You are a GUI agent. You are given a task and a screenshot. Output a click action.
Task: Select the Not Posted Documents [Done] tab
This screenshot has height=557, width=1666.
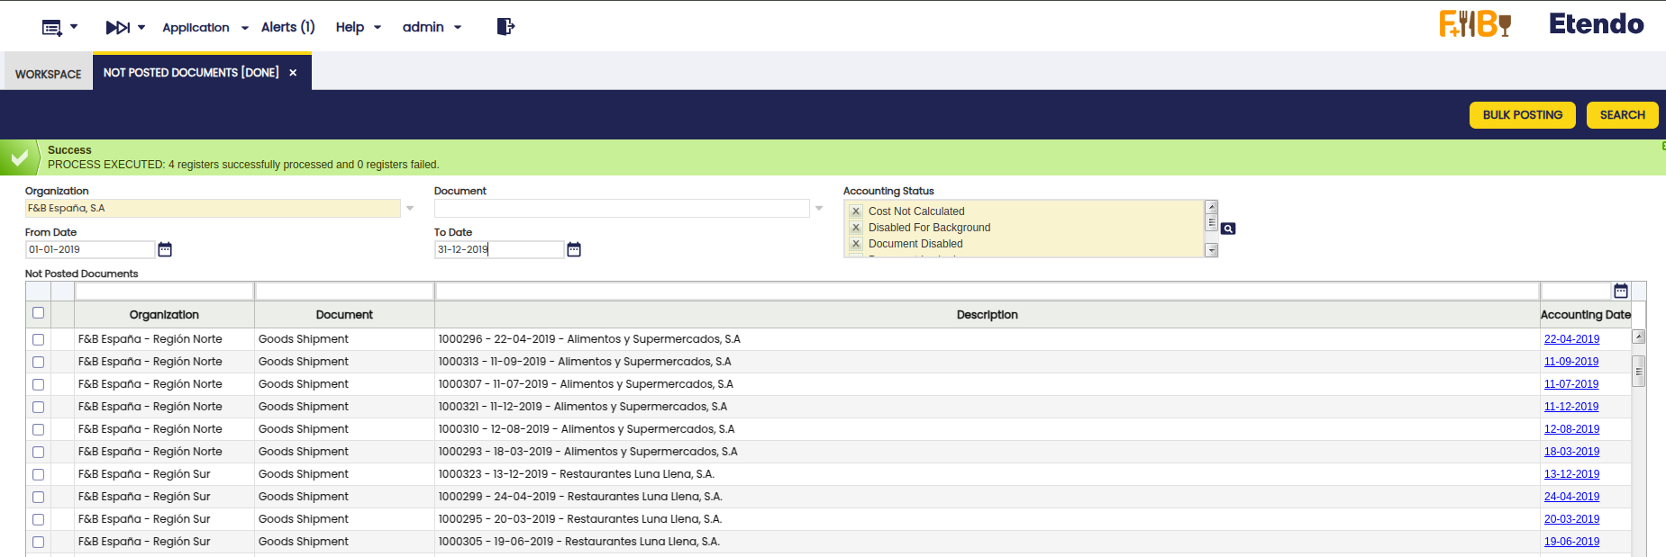[x=191, y=72]
